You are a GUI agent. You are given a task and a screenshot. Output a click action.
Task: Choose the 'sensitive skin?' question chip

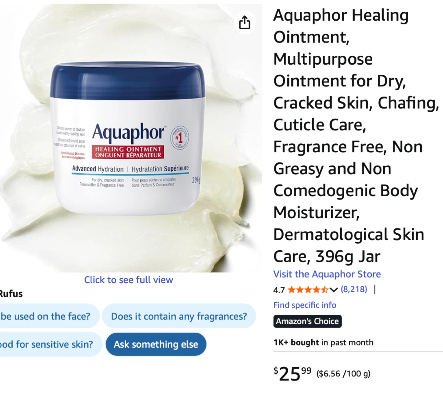50,344
